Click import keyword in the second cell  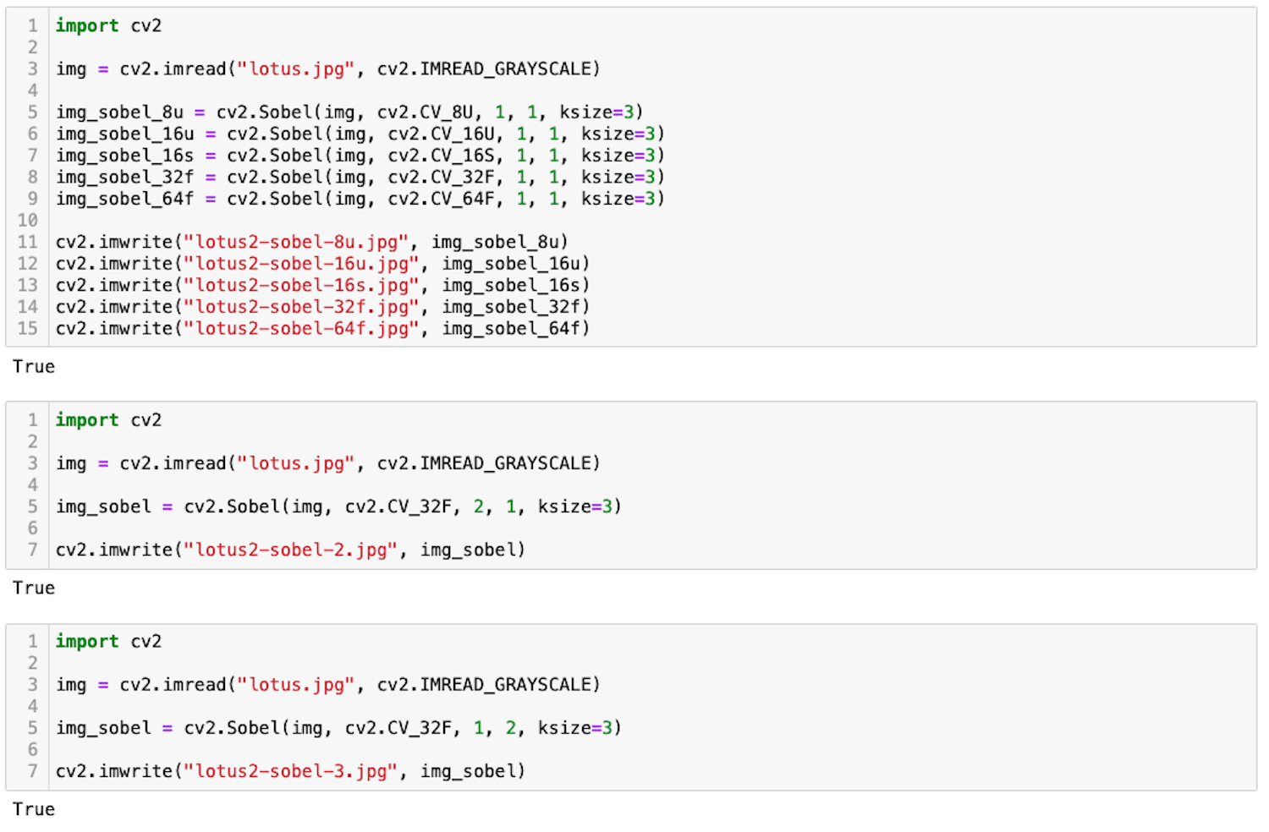[87, 420]
